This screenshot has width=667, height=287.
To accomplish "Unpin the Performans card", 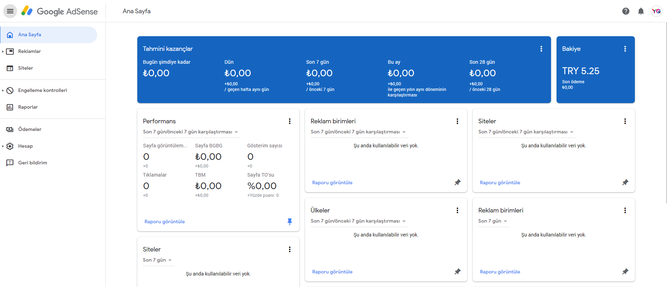I will click(x=290, y=222).
